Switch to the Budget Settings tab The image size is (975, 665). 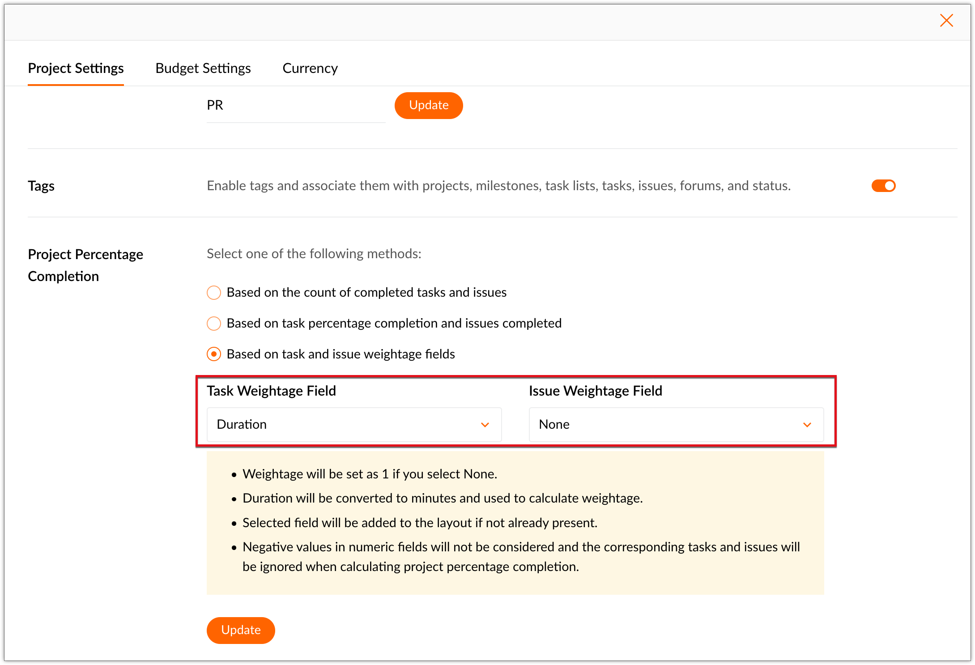[203, 68]
